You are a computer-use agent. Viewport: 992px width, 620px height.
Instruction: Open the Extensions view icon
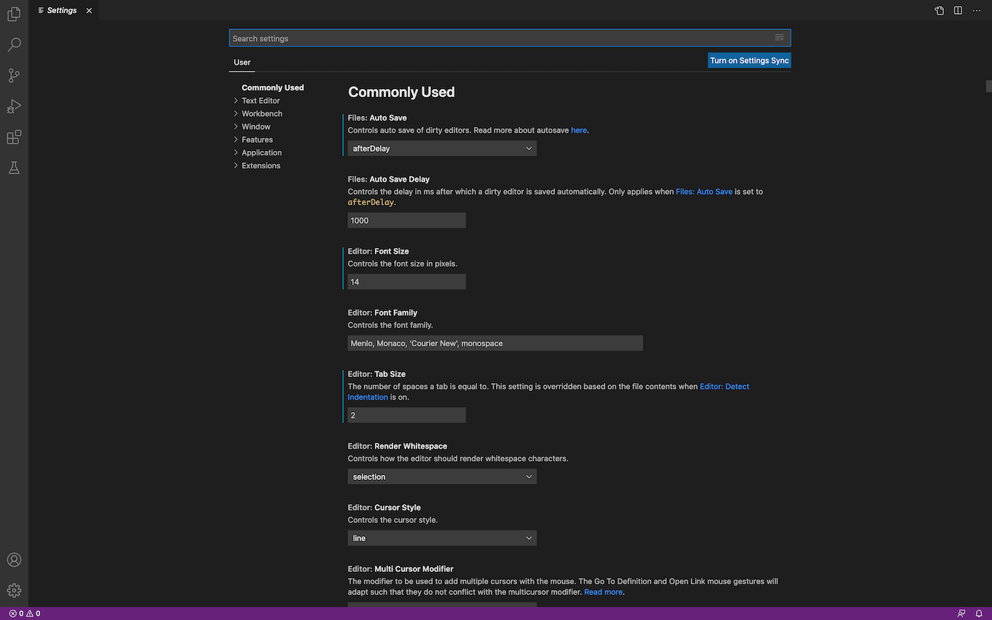[14, 136]
